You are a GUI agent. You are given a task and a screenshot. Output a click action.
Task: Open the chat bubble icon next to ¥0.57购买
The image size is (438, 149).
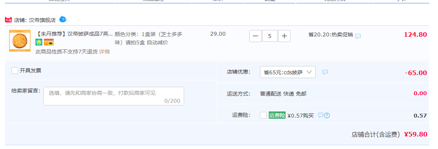click(321, 115)
